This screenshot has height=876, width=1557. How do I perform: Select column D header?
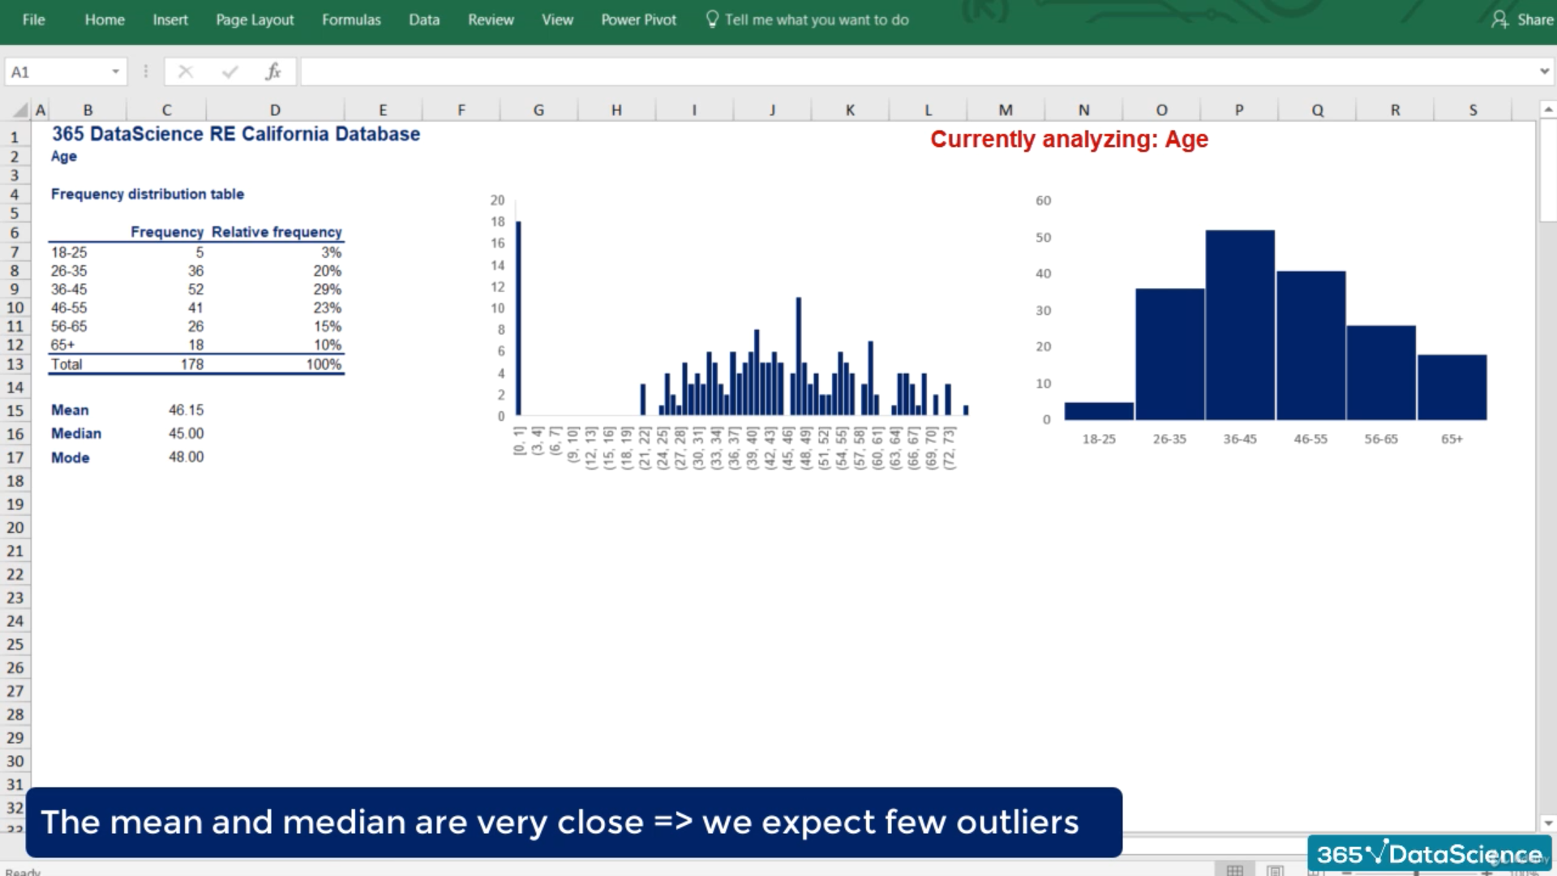pyautogui.click(x=275, y=110)
